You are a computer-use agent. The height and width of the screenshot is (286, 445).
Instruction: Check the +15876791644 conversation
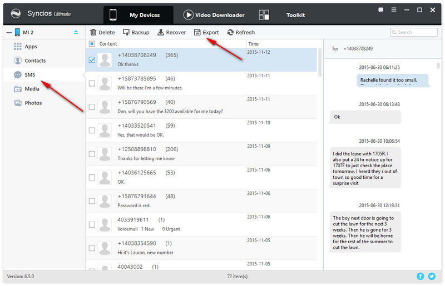92,201
